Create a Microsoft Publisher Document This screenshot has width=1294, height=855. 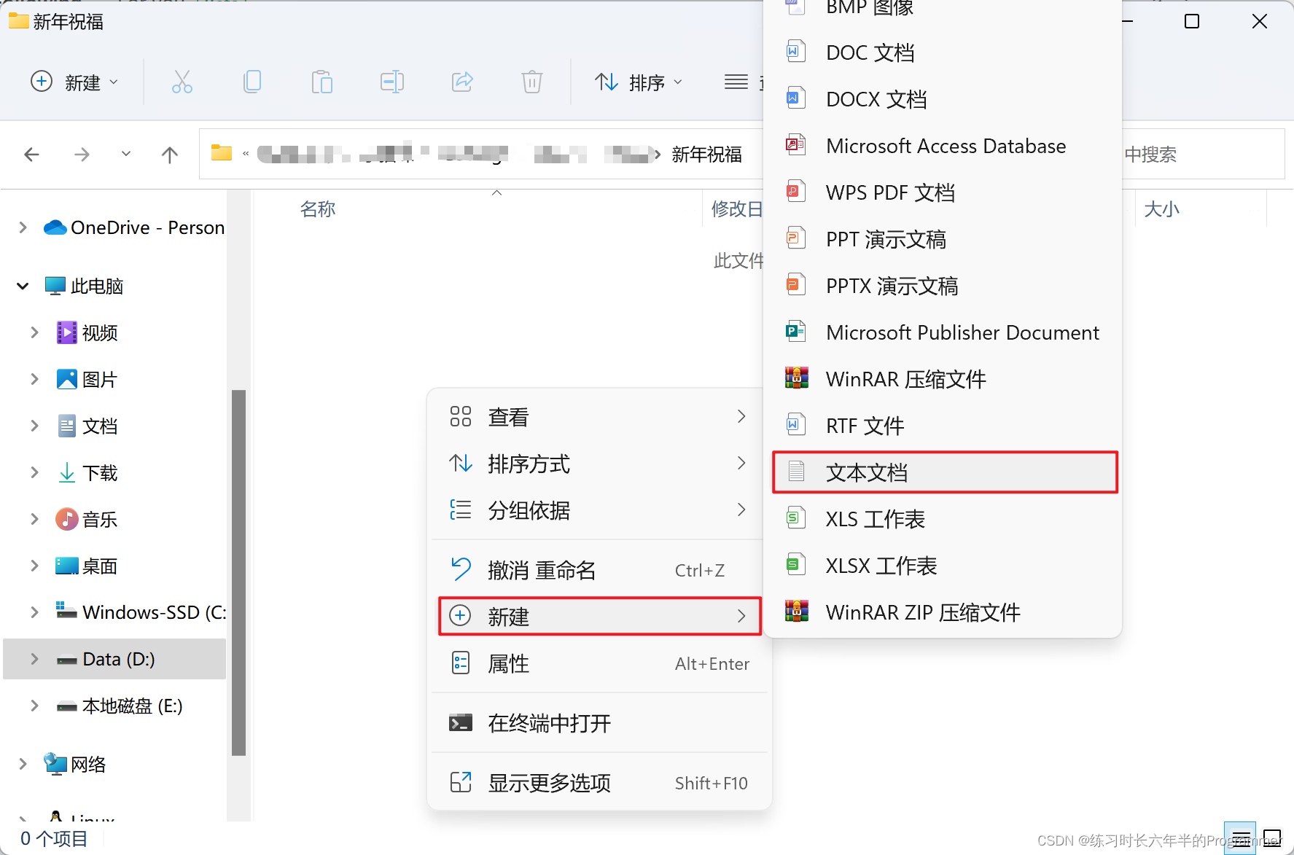tap(944, 332)
